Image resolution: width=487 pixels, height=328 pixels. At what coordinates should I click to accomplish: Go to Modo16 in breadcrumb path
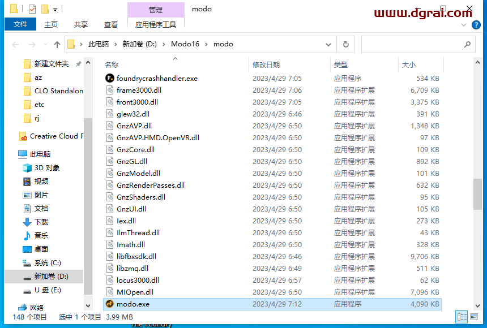point(185,44)
